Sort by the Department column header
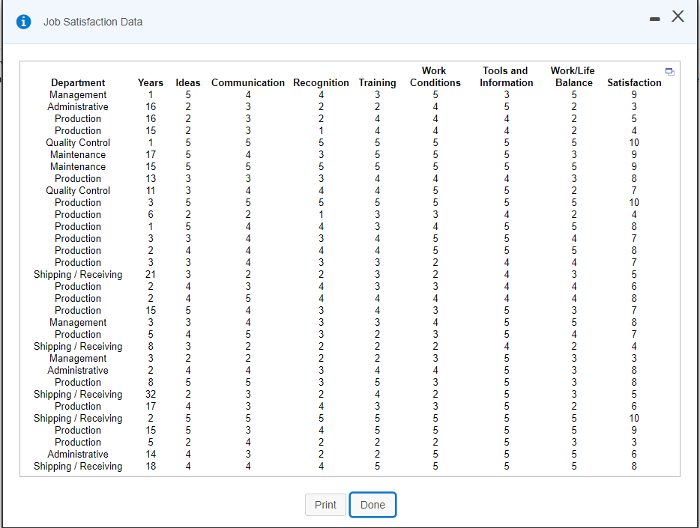700x528 pixels. coord(78,82)
